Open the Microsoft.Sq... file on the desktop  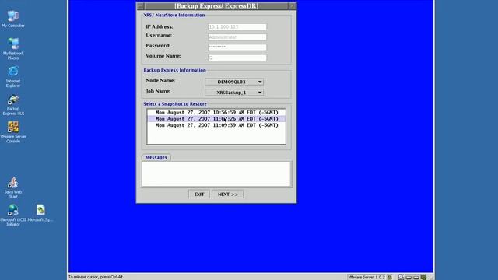(40, 213)
